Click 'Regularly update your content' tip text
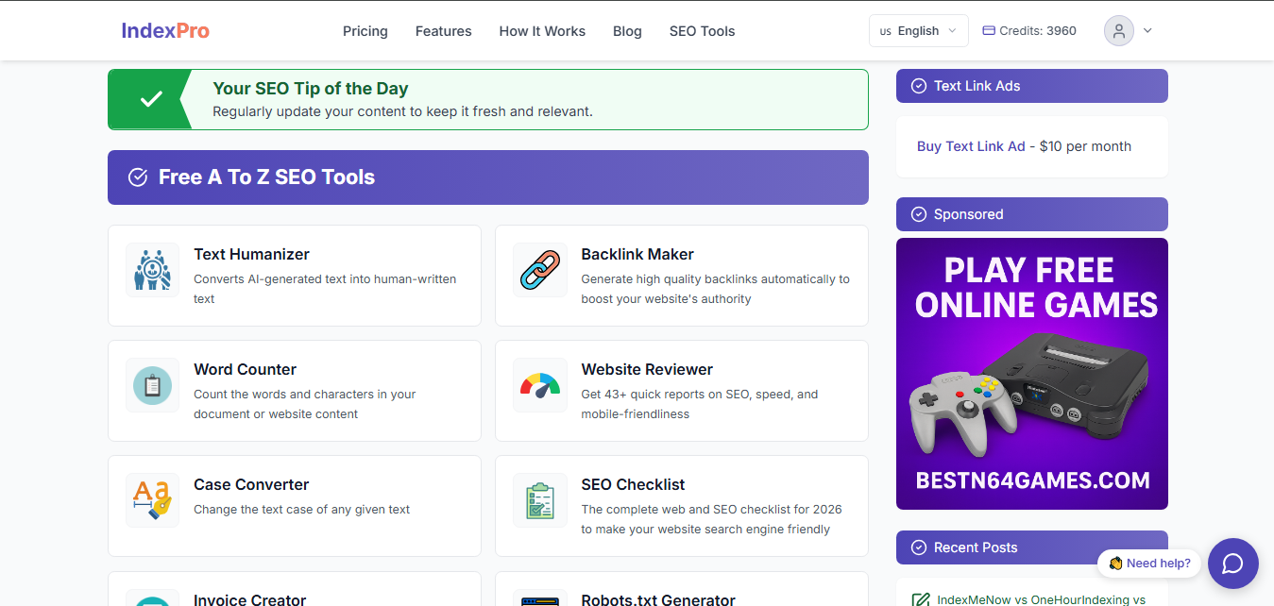The width and height of the screenshot is (1274, 606). coord(402,111)
